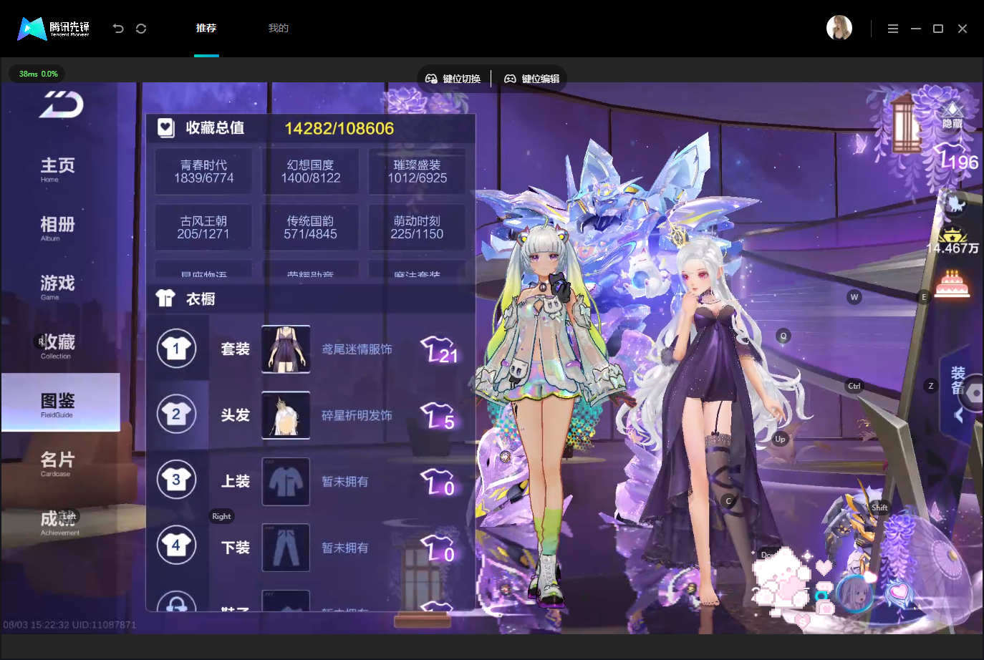Click the back arrow in title bar

pyautogui.click(x=118, y=29)
